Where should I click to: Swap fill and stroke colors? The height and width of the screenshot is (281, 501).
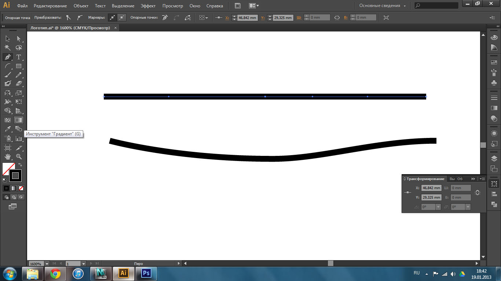[x=20, y=165]
